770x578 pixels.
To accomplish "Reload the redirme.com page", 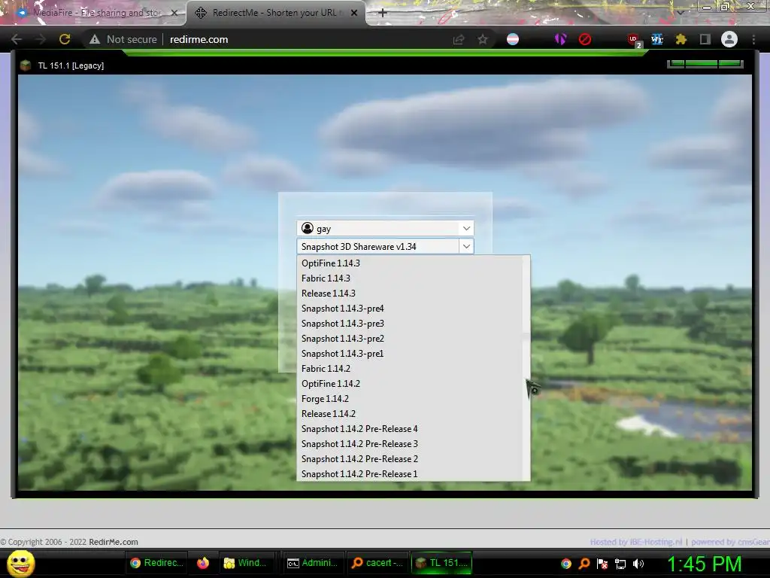I will tap(65, 39).
